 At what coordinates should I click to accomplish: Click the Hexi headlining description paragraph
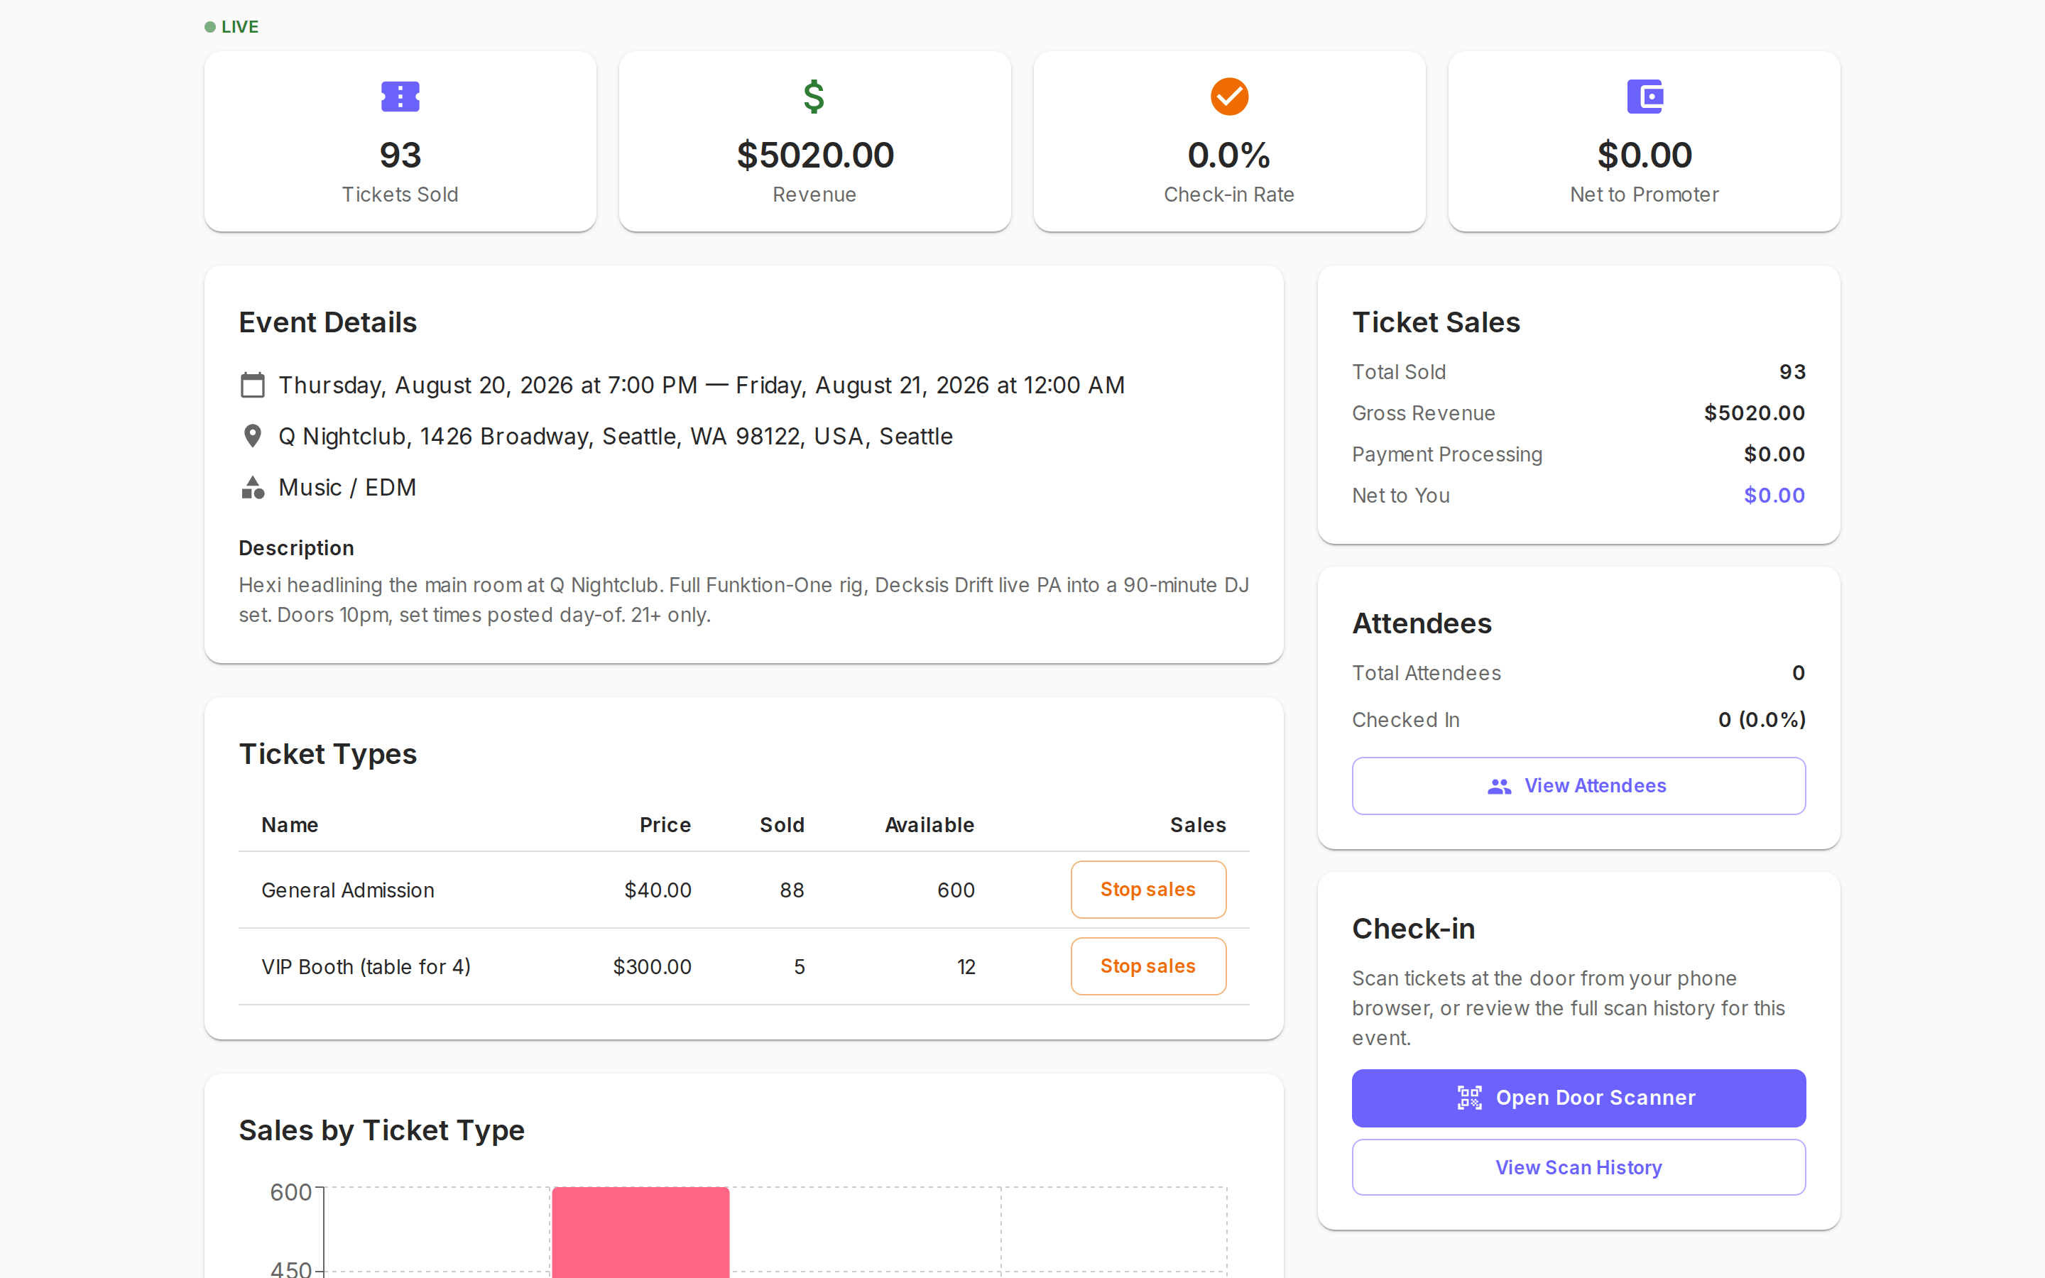[x=743, y=600]
